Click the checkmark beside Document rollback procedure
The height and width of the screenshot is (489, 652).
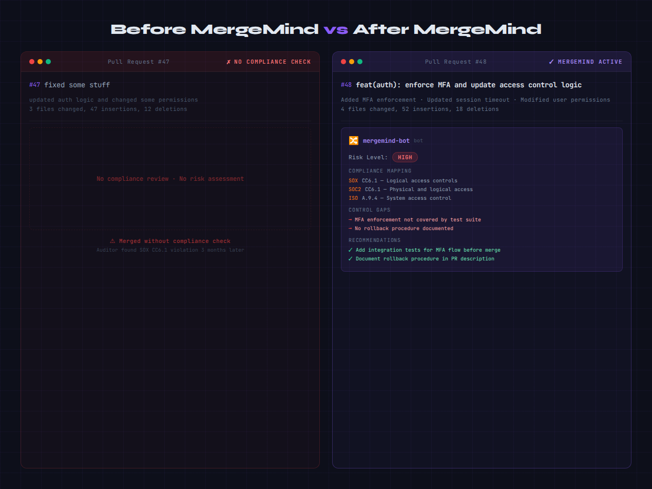click(x=351, y=259)
